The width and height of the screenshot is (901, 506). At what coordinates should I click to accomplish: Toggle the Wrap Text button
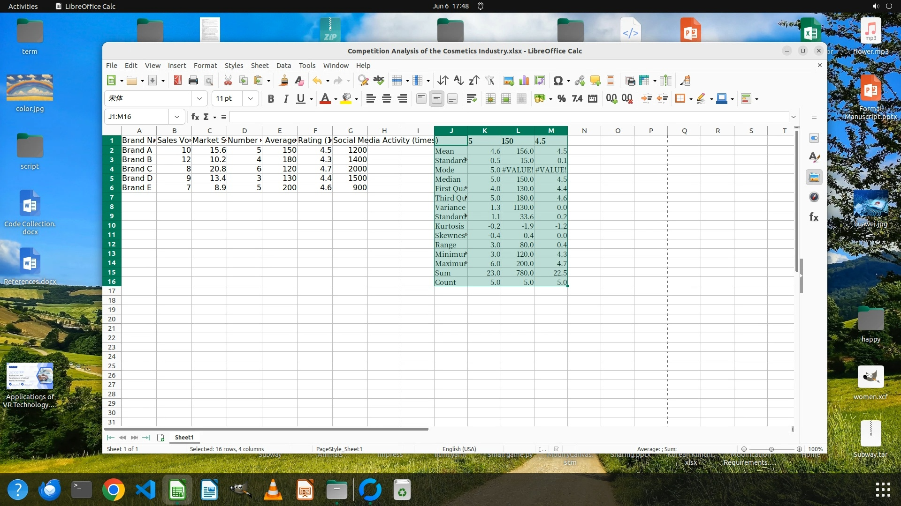click(x=472, y=99)
